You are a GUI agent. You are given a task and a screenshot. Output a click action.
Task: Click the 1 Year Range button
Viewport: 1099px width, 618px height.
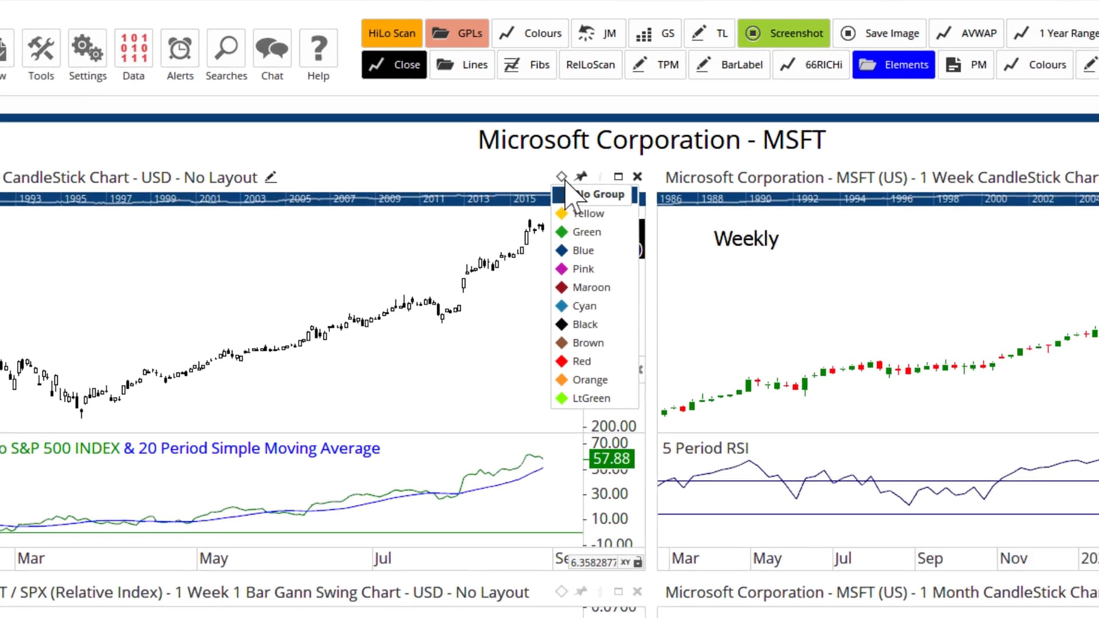coord(1054,33)
